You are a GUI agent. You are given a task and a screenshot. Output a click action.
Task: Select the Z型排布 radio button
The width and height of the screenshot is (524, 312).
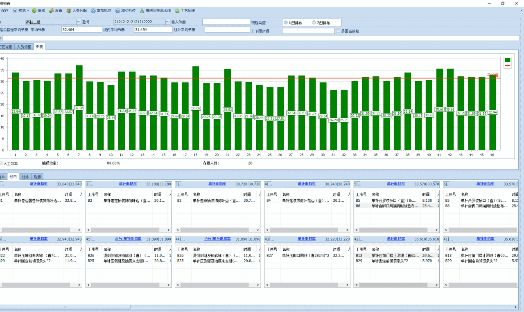314,23
